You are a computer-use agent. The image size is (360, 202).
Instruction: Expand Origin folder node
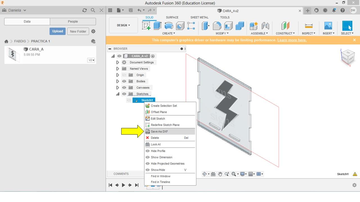tap(118, 75)
